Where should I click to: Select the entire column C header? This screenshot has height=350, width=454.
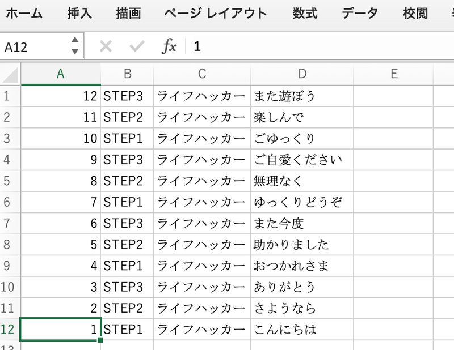point(201,74)
